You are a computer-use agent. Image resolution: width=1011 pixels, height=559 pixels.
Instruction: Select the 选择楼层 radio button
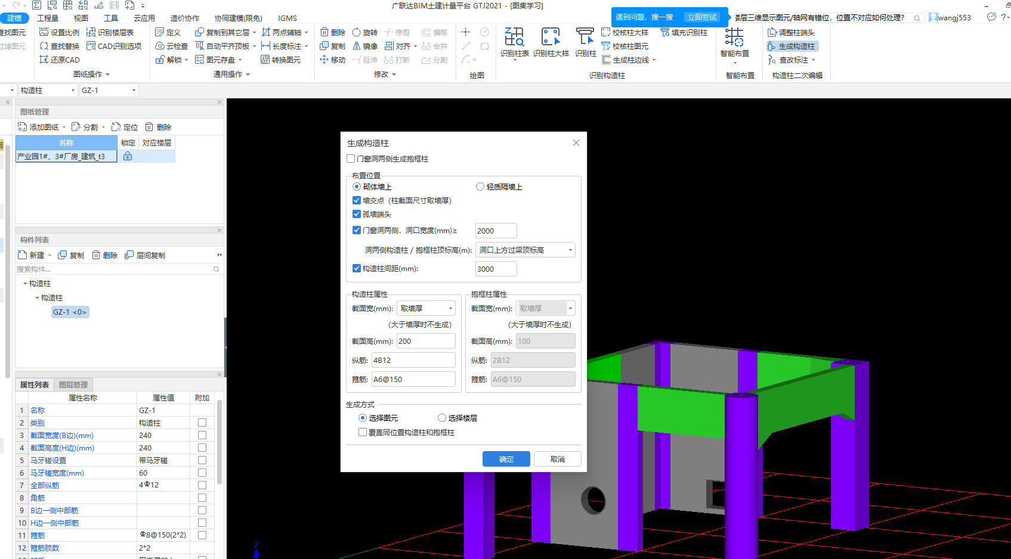442,418
